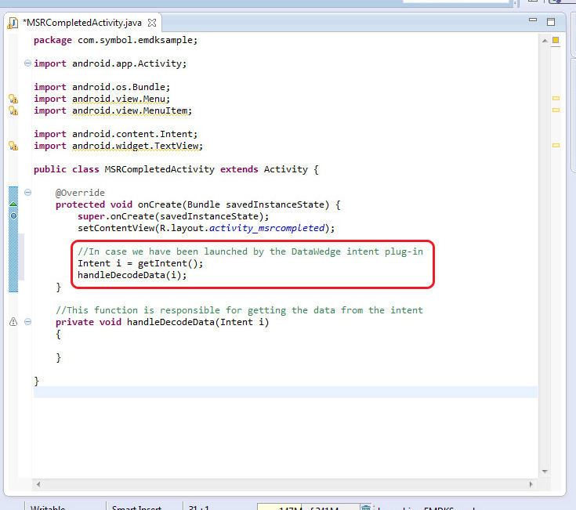Minimize the editor area
This screenshot has height=510, width=576.
coord(532,22)
